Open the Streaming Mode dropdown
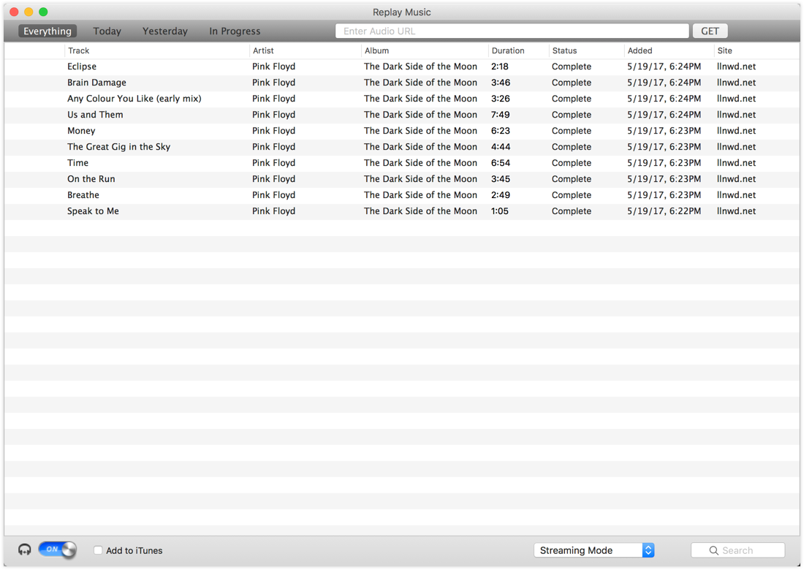Screen dimensions: 804x570 (x=593, y=550)
